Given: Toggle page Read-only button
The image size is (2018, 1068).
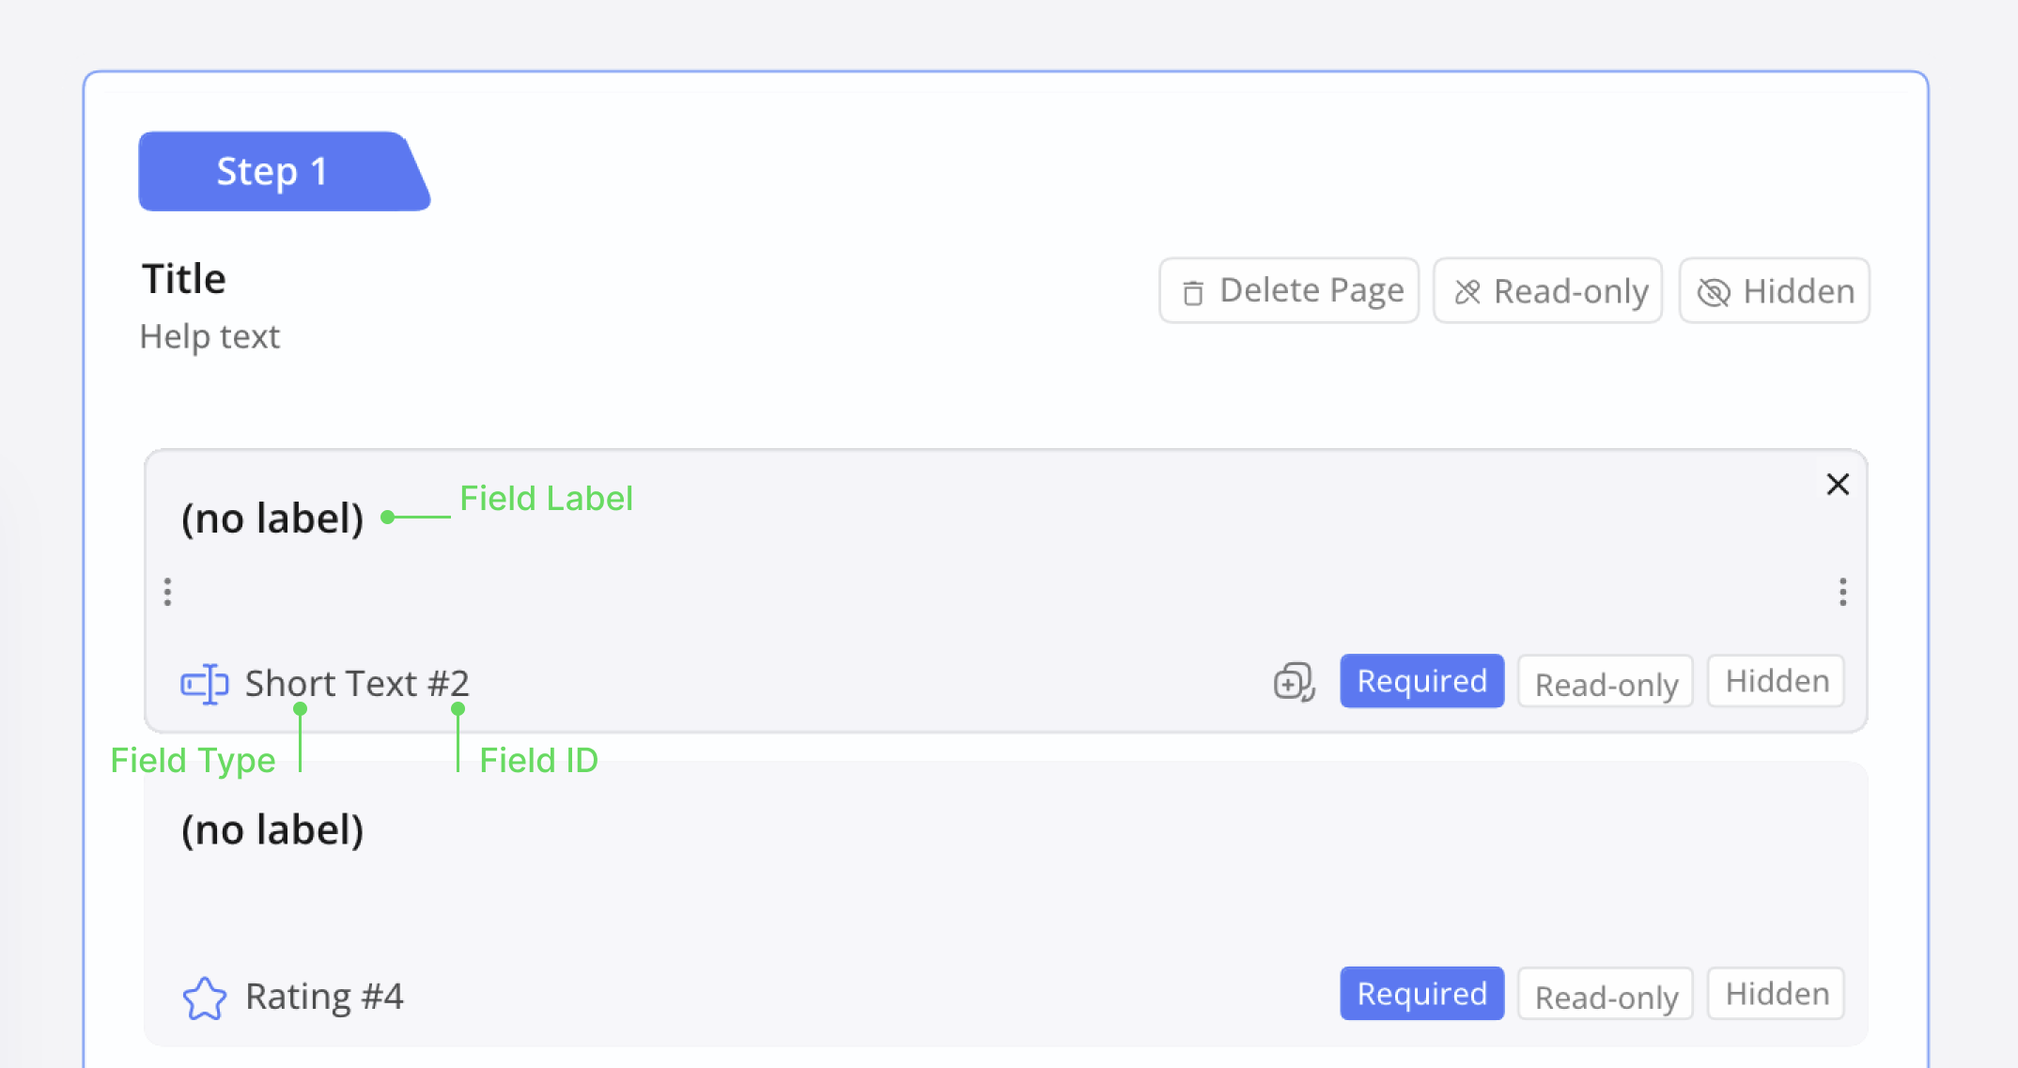Looking at the screenshot, I should [1548, 291].
